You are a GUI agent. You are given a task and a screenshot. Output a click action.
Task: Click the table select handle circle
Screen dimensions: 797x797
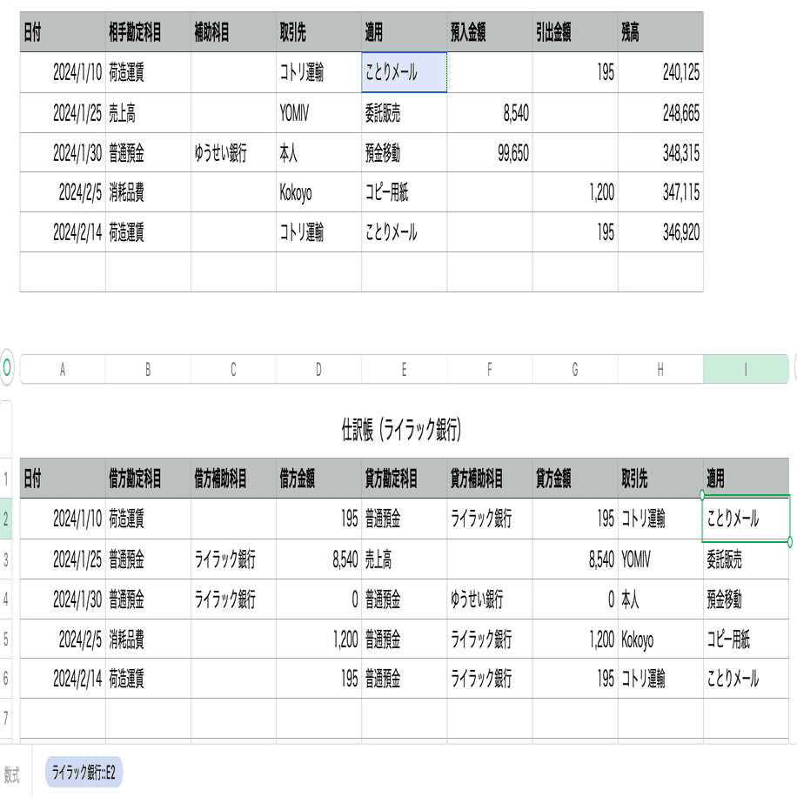tap(7, 368)
